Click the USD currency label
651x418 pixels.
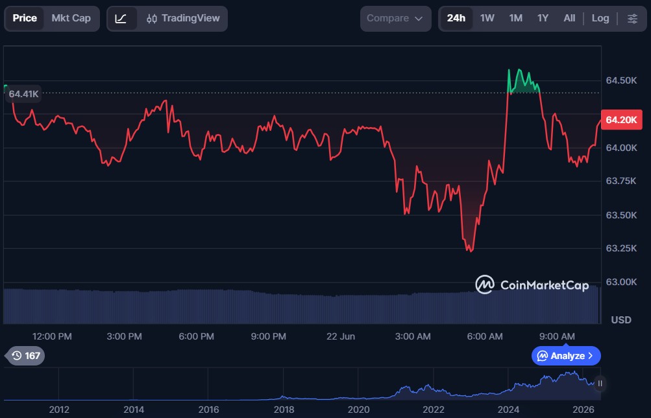pyautogui.click(x=621, y=319)
